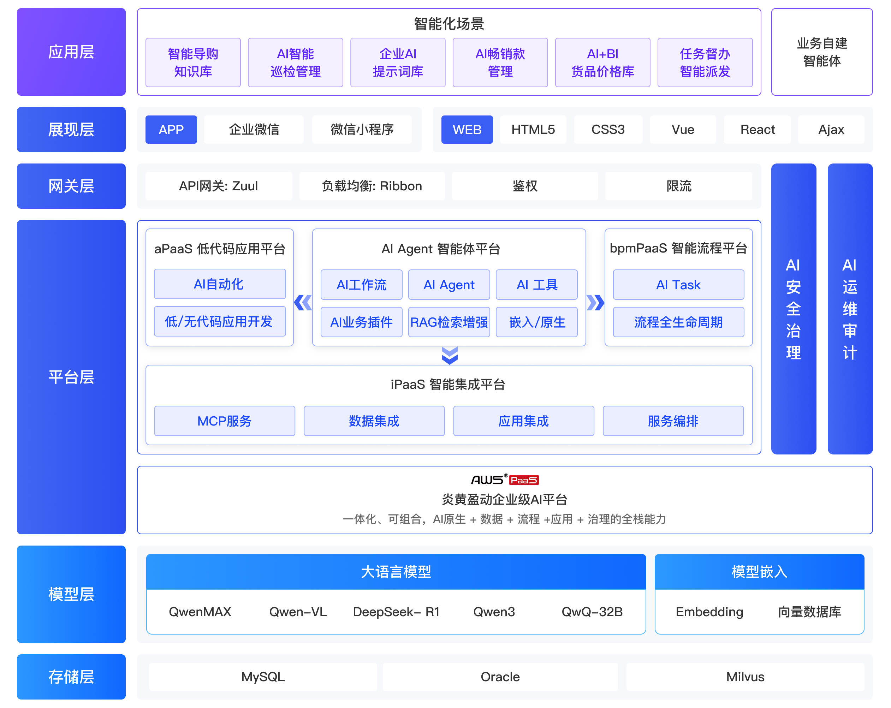Click the Milvus storage box
The width and height of the screenshot is (891, 708).
745,677
